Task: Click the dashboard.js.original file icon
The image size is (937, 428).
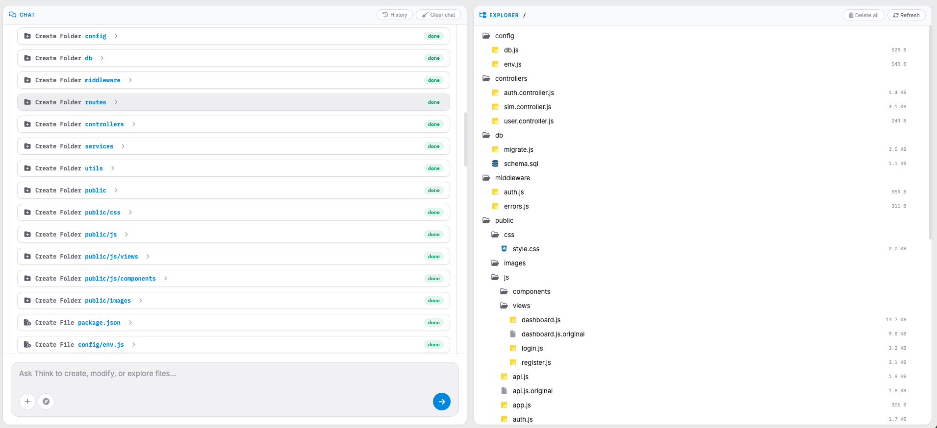Action: click(x=513, y=334)
